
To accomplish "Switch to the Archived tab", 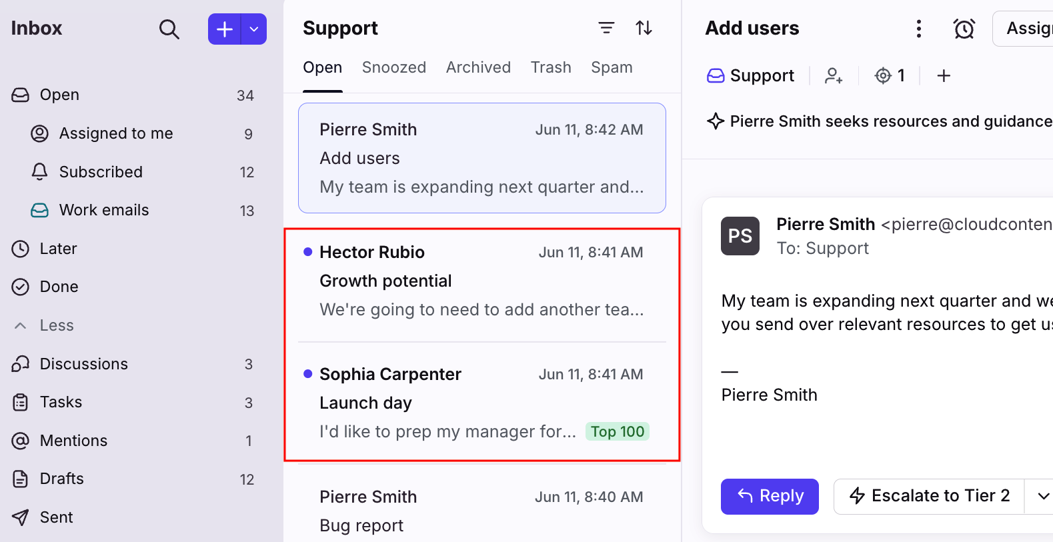I will (x=478, y=67).
